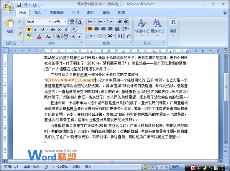Toggle show/hide paragraph marks

point(128,36)
